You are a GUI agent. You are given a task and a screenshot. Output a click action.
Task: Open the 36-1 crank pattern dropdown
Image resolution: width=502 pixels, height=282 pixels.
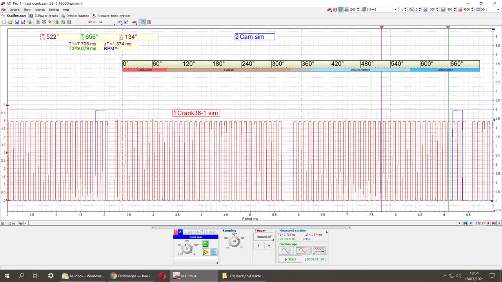490,9
